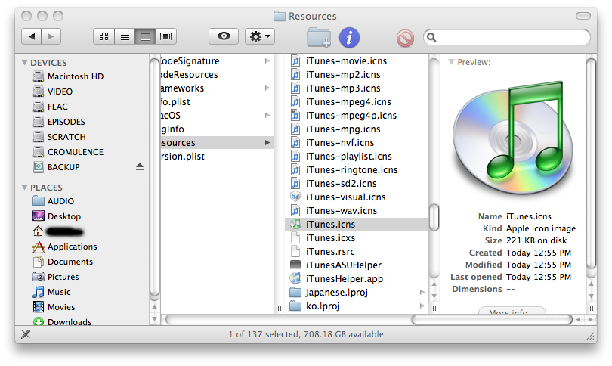This screenshot has height=366, width=612.
Task: Click the More info button
Action: click(x=512, y=312)
